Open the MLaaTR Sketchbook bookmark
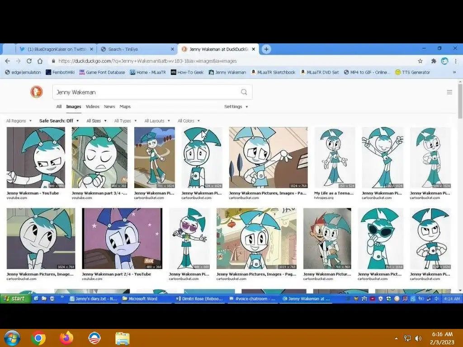This screenshot has height=347, width=463. [x=273, y=72]
